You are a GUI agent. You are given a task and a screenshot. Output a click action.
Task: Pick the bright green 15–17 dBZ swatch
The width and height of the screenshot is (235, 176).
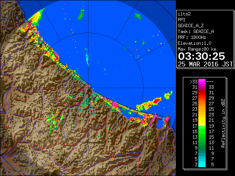pos(202,131)
